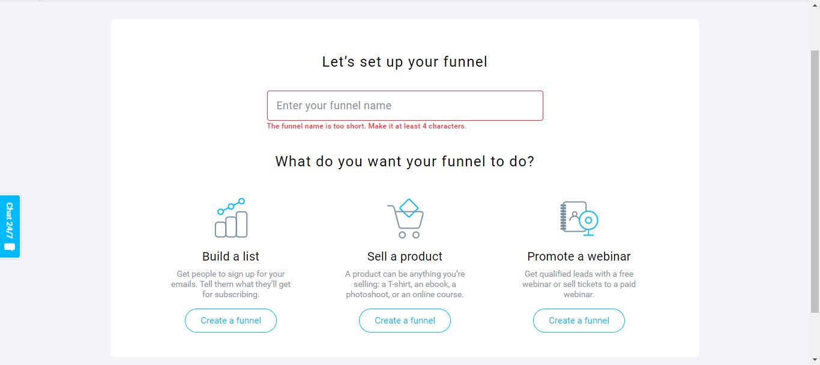Create a funnel for Sell a product
Viewport: 820px width, 365px height.
point(405,321)
